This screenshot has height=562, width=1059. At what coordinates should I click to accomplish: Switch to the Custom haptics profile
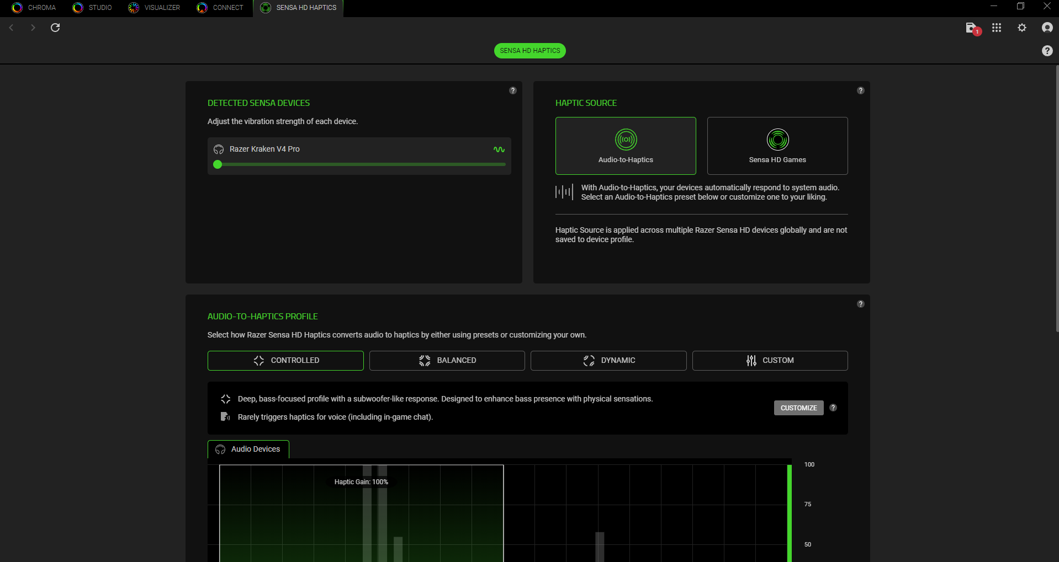pos(770,361)
